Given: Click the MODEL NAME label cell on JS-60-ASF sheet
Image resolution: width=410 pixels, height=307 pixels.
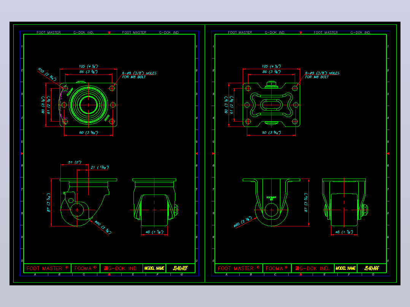Looking at the screenshot, I should 154,268.
